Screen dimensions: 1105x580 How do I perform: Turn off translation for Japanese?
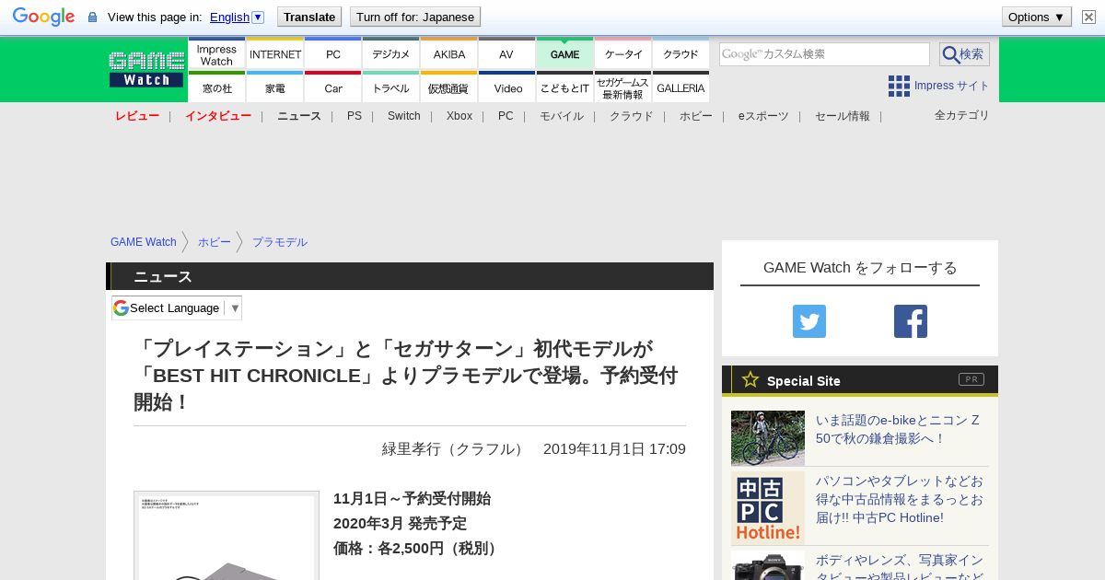click(x=414, y=17)
